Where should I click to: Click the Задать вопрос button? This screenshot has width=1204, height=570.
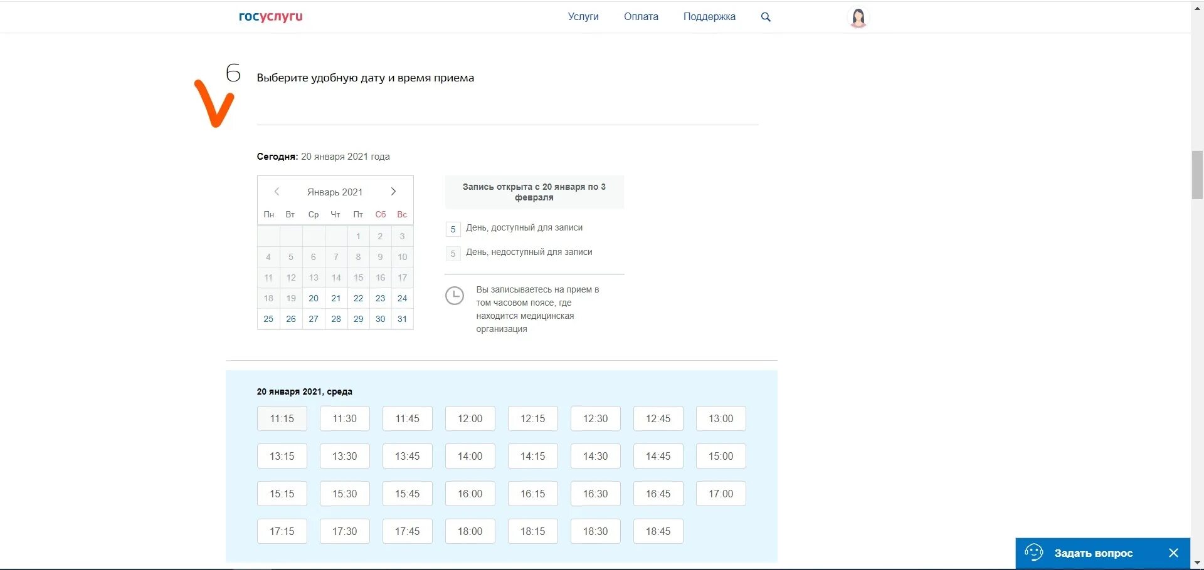1102,554
